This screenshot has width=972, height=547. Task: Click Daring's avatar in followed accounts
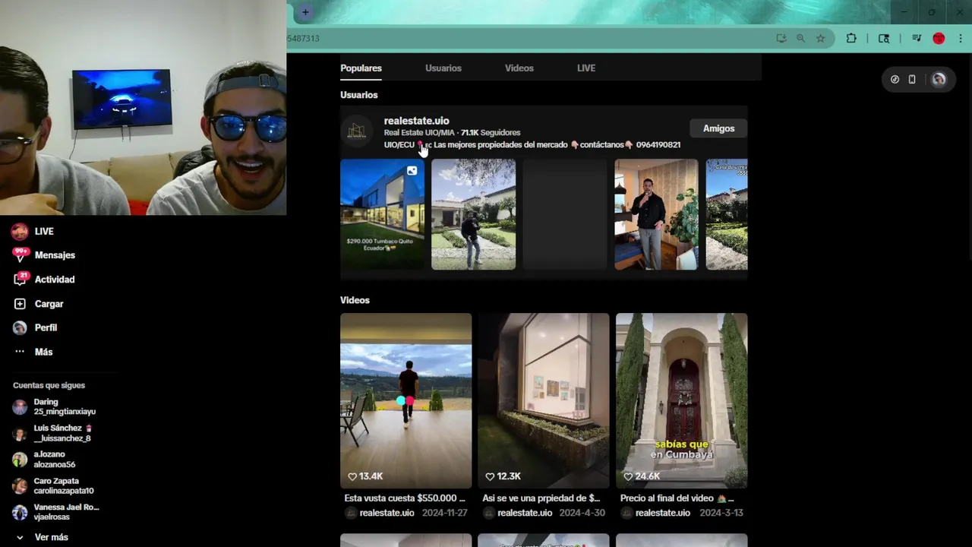point(20,407)
